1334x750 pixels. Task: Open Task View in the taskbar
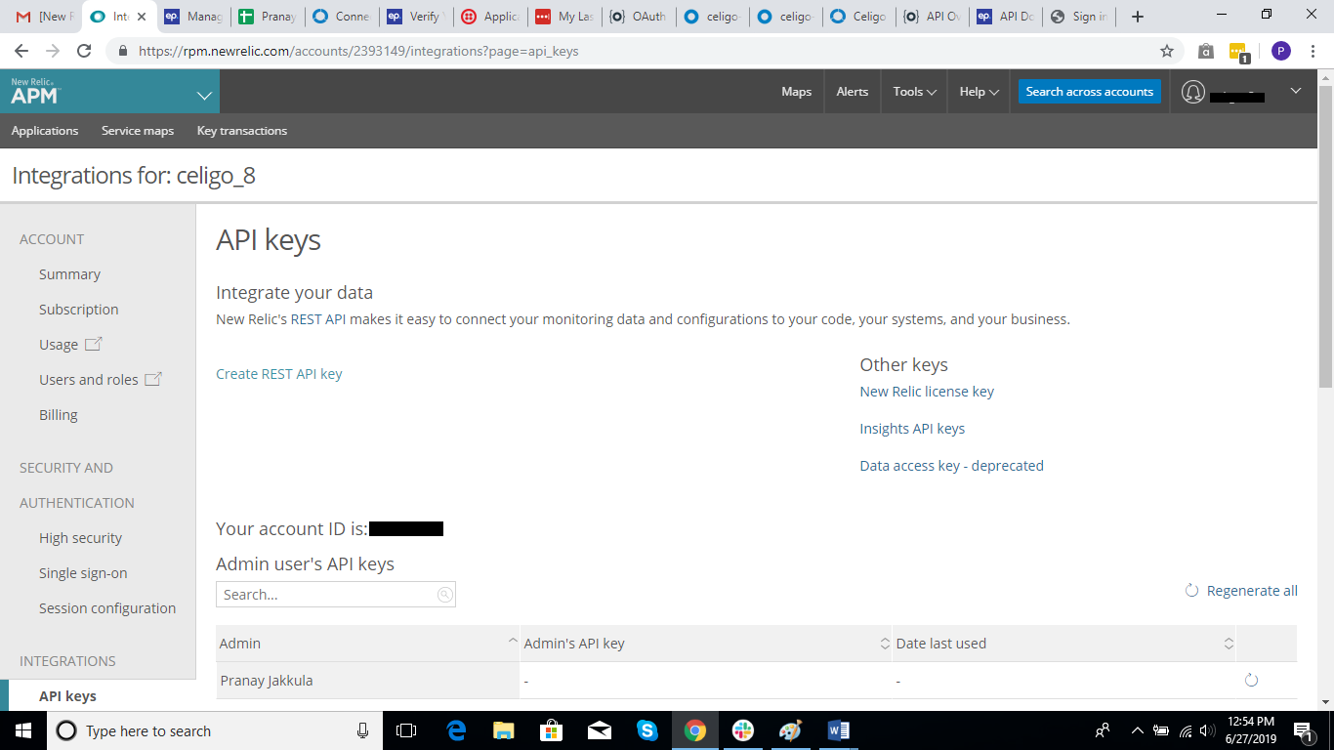406,730
